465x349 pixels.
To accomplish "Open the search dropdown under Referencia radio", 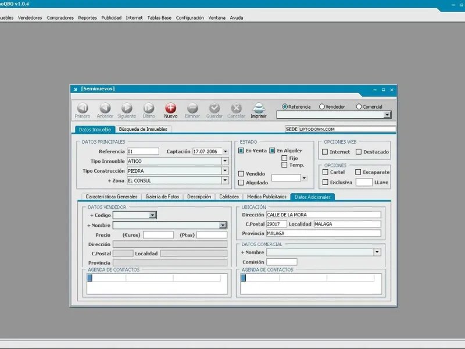I will coord(387,115).
